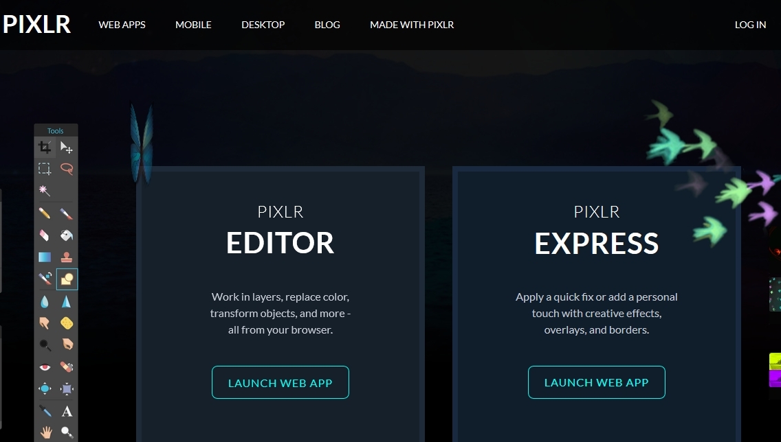The height and width of the screenshot is (442, 781).
Task: Open the BLOG nav link
Action: tap(327, 24)
